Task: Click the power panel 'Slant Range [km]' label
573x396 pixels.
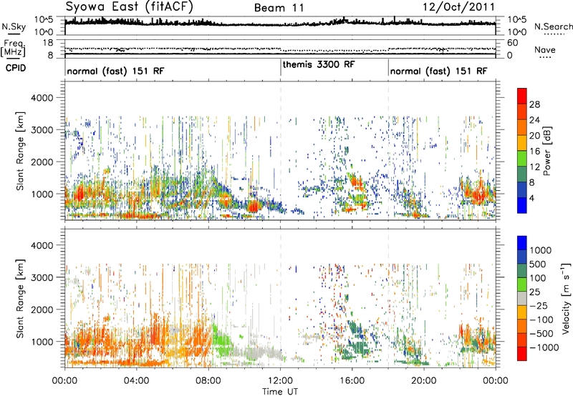Action: click(21, 151)
